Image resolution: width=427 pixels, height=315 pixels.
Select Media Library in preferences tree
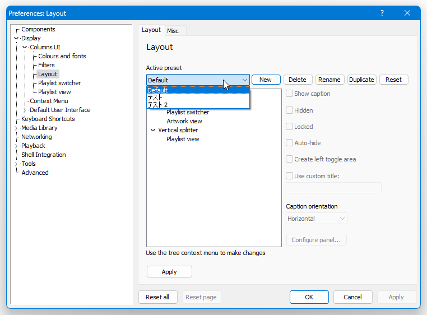click(39, 128)
